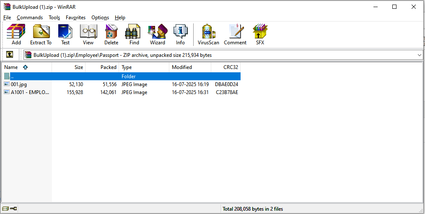Show archive Info
The width and height of the screenshot is (425, 214).
coord(180,35)
